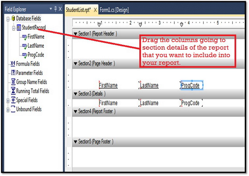Select ProgCode field in Details section
The image size is (249, 176).
pos(191,103)
